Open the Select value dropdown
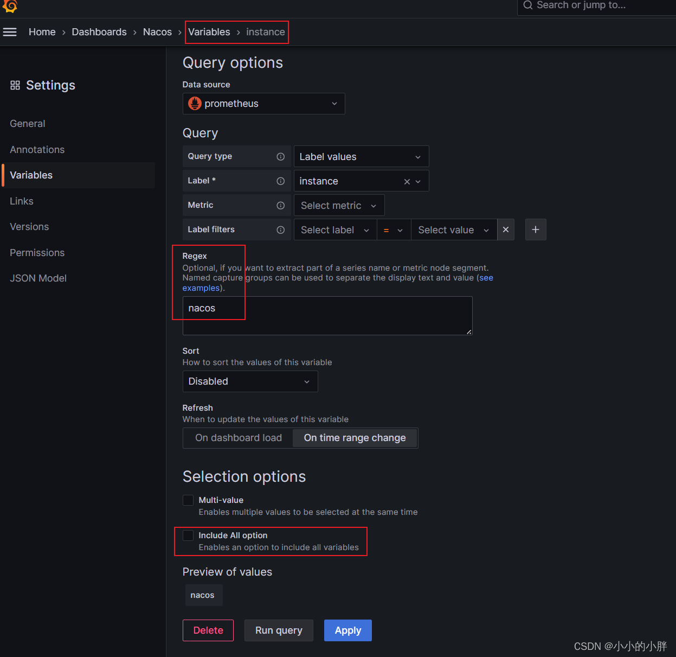 pos(454,230)
